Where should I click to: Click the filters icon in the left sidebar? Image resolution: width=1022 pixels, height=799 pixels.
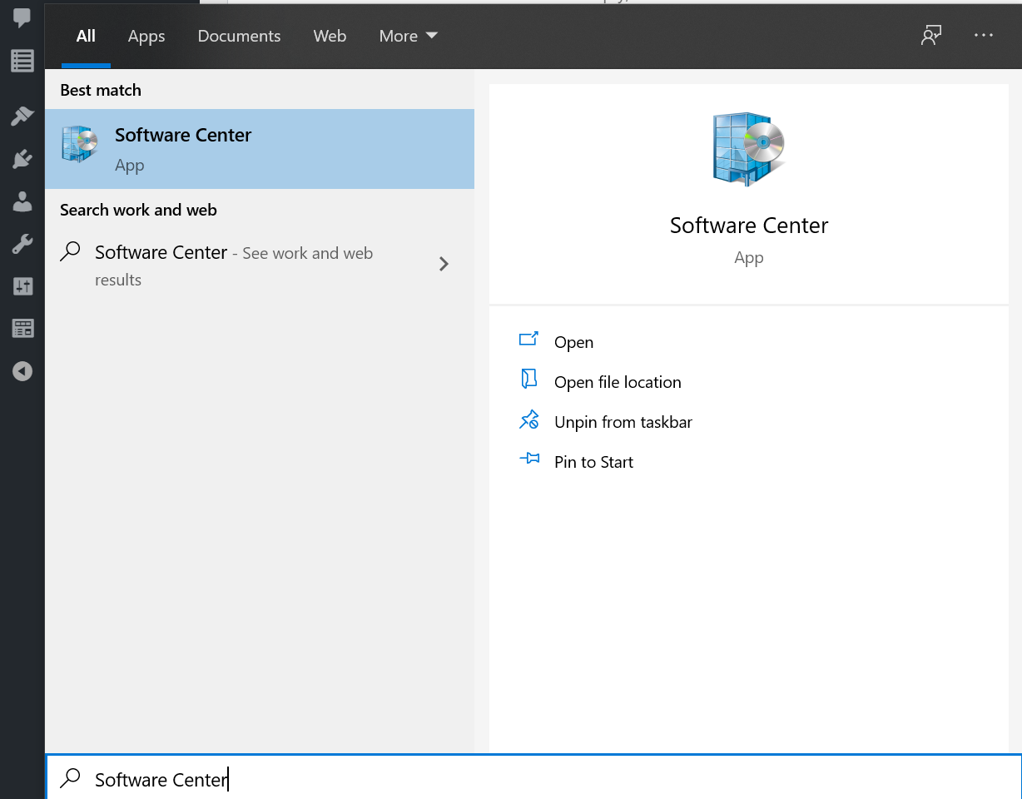tap(21, 285)
